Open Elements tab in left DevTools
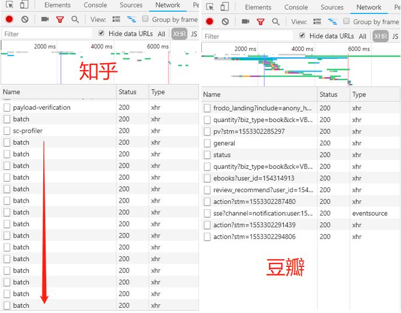Viewport: 401px width, 313px height. (58, 5)
